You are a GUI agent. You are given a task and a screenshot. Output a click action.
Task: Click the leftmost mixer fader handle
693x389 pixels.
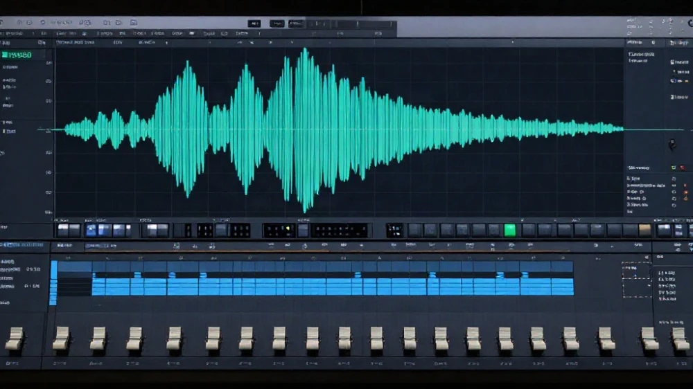15,338
